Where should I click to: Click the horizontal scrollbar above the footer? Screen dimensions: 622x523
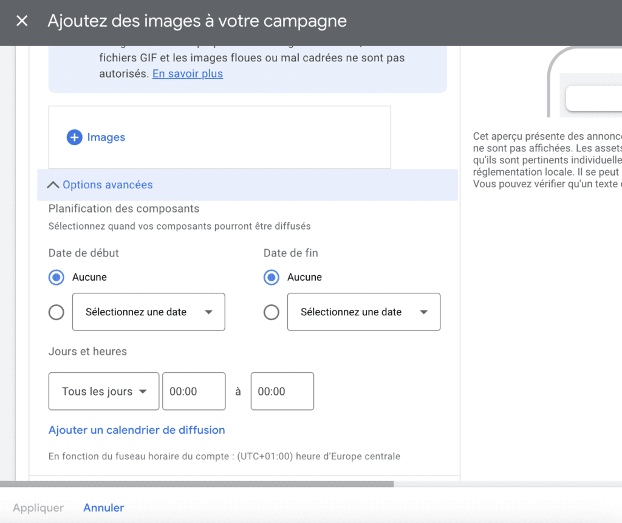point(197,484)
